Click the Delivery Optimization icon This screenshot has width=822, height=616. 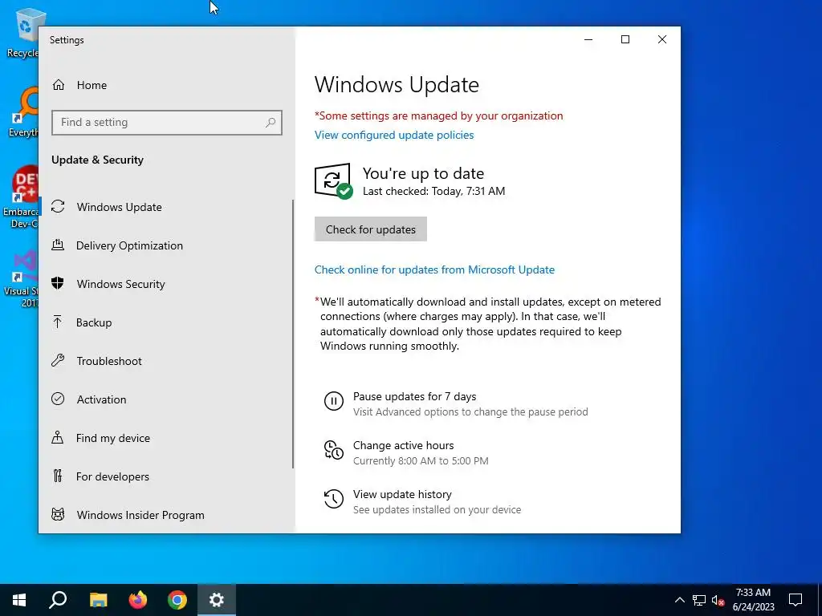(58, 245)
